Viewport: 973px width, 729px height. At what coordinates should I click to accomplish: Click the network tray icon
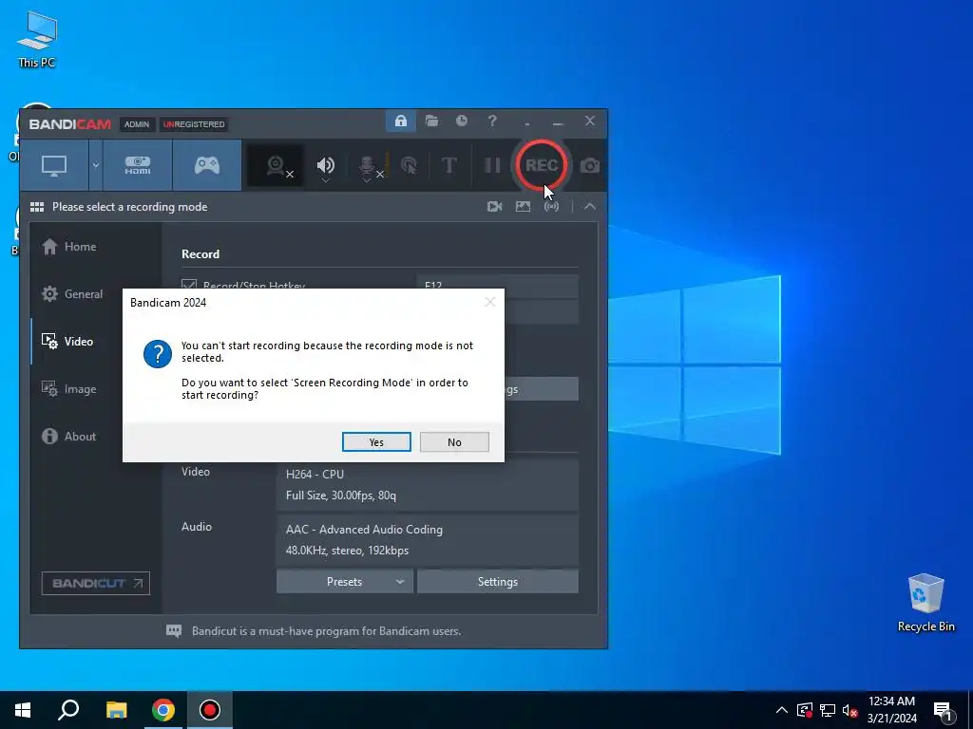(x=828, y=710)
